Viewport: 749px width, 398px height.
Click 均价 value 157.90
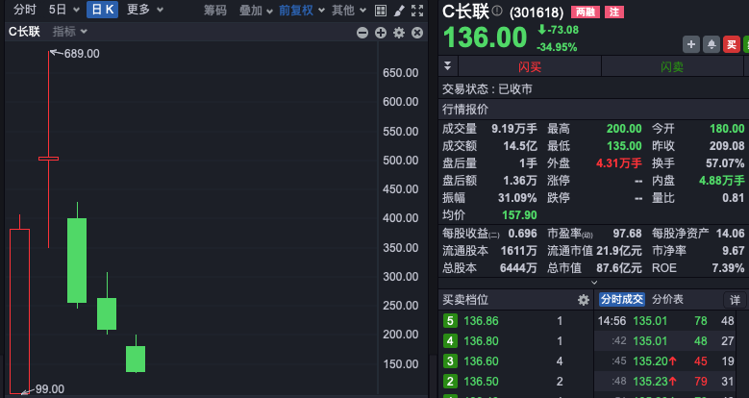pyautogui.click(x=520, y=215)
